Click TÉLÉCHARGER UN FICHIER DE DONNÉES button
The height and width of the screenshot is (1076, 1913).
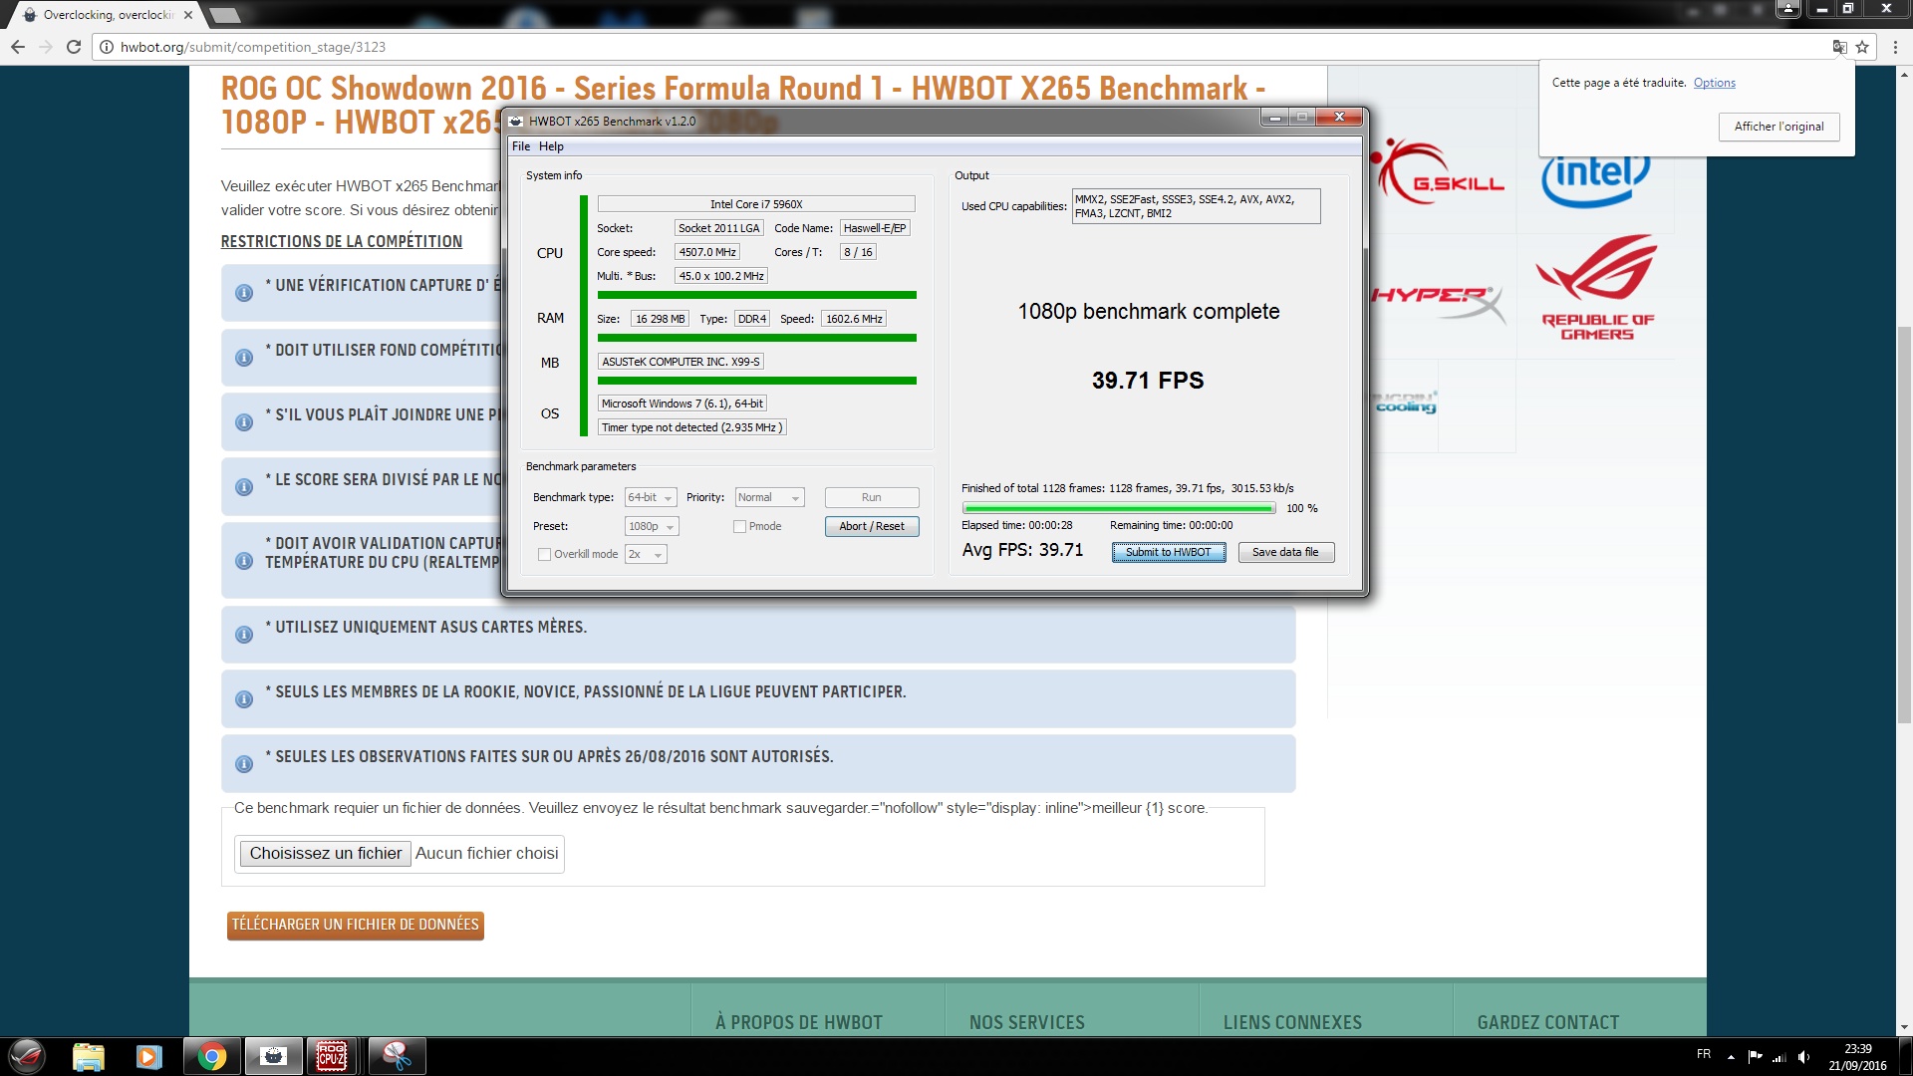(356, 925)
